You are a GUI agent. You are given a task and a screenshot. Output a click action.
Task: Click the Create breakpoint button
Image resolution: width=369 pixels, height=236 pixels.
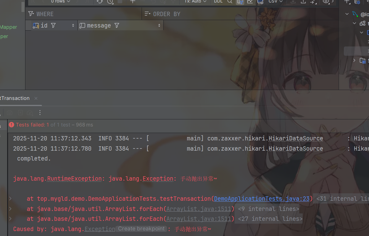coord(141,229)
